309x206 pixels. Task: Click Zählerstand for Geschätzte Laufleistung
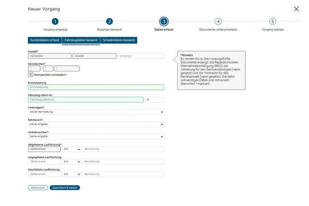coord(44,175)
